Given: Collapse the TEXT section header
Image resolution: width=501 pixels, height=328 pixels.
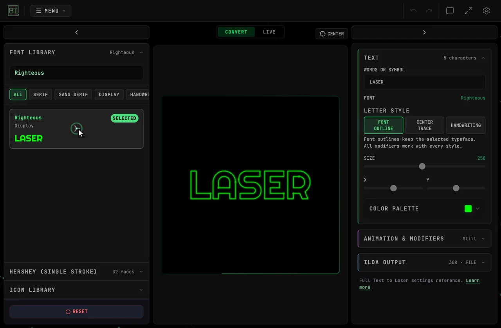Looking at the screenshot, I should click(x=424, y=58).
